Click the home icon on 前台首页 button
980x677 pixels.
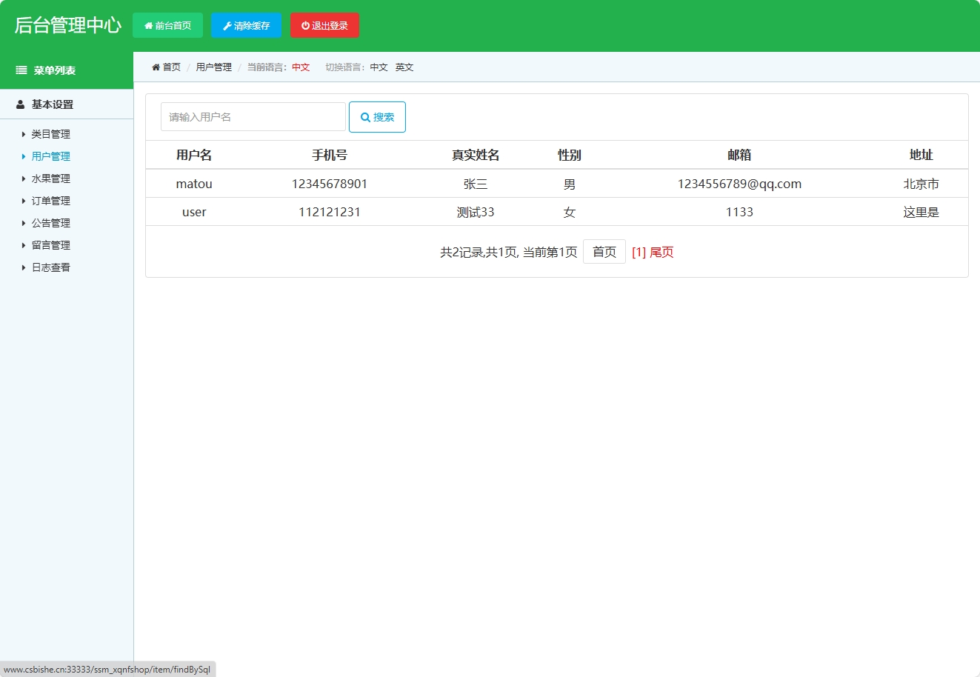(x=148, y=24)
